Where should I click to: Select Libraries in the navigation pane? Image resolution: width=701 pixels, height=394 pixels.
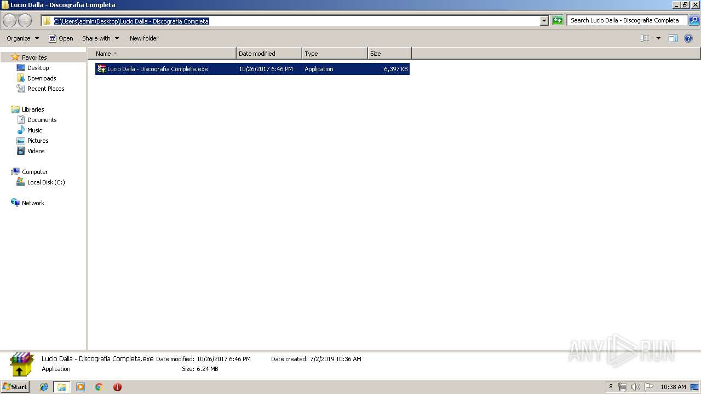(x=33, y=109)
